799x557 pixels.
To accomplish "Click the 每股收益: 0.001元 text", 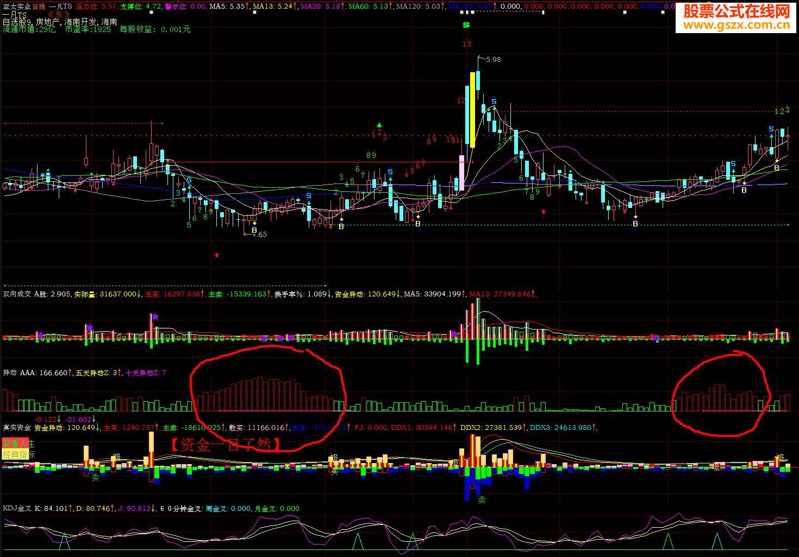I will tap(155, 30).
